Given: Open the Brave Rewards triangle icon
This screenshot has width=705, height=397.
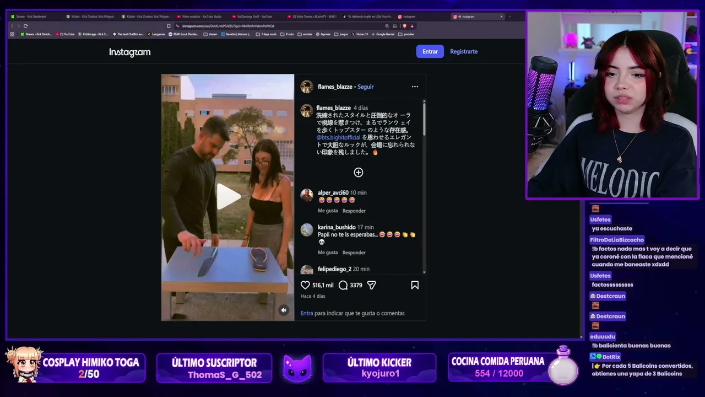Looking at the screenshot, I should (412, 26).
